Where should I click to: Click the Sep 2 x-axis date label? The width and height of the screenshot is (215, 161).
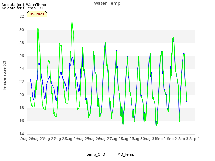point(172,139)
